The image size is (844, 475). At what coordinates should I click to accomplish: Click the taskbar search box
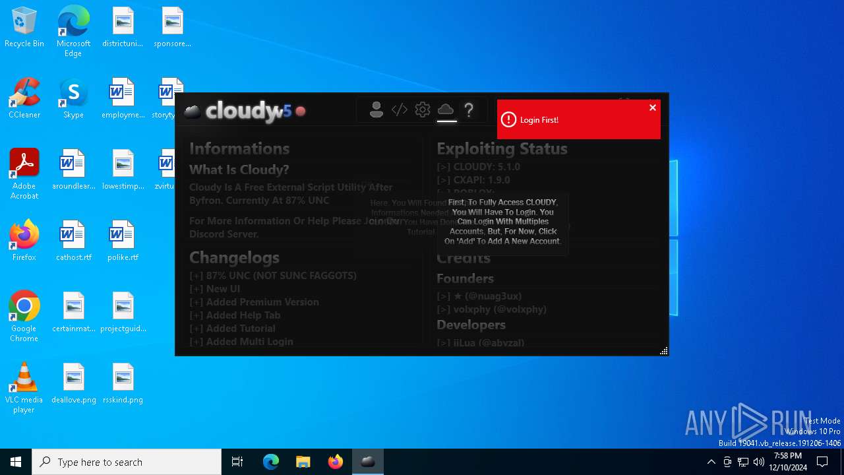pos(127,462)
